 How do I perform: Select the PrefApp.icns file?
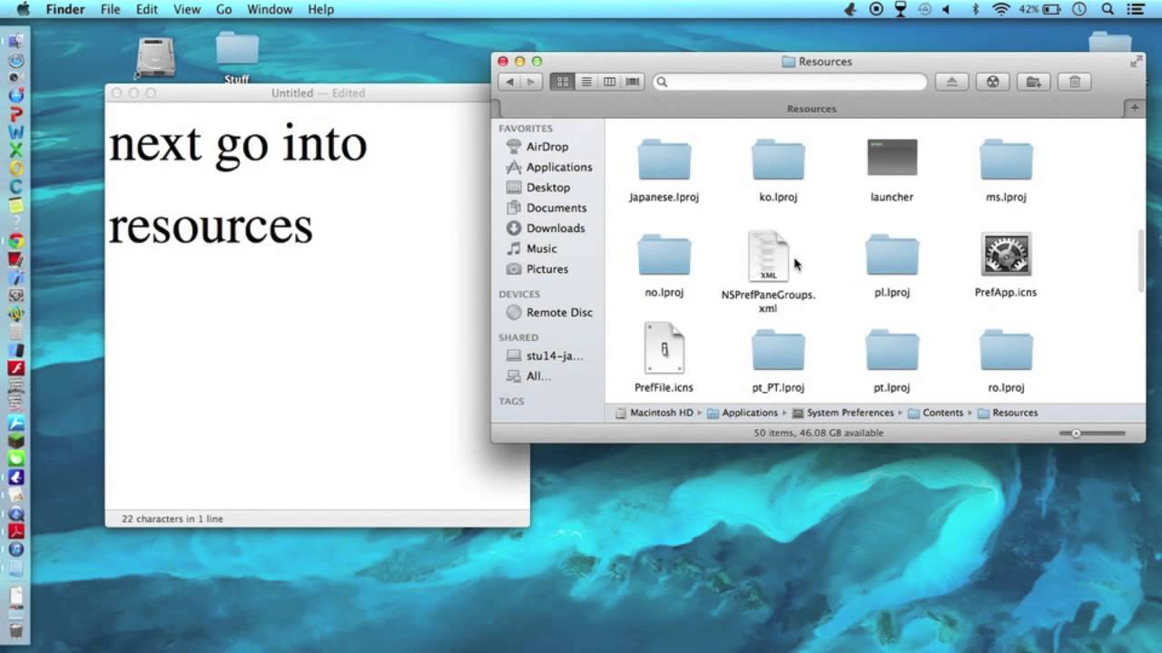tap(1006, 266)
